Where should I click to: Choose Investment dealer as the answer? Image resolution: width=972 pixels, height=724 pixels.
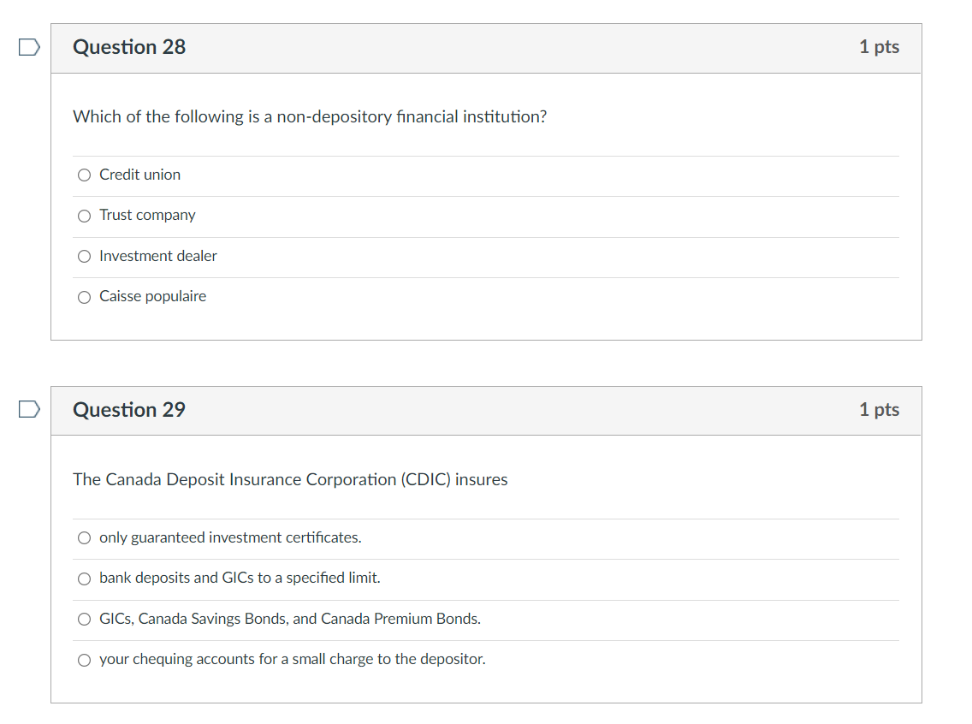point(84,256)
